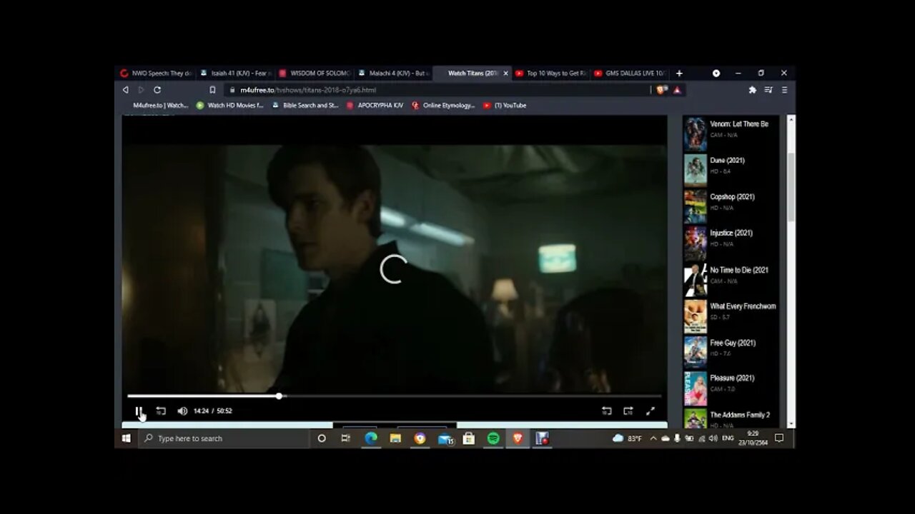This screenshot has width=915, height=514.
Task: Switch to NWO Speech tab
Action: pyautogui.click(x=157, y=73)
